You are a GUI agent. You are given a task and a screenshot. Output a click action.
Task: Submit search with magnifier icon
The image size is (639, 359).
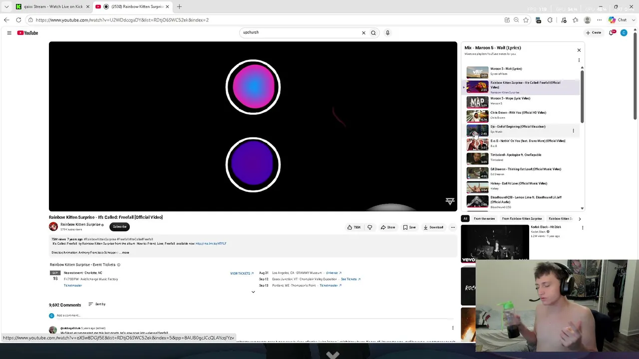[x=373, y=33]
